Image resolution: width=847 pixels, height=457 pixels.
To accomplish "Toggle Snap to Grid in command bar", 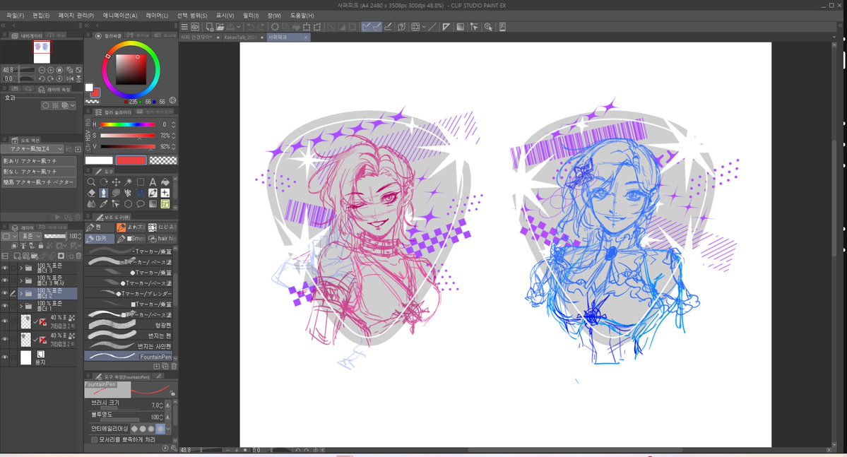I will (x=388, y=26).
